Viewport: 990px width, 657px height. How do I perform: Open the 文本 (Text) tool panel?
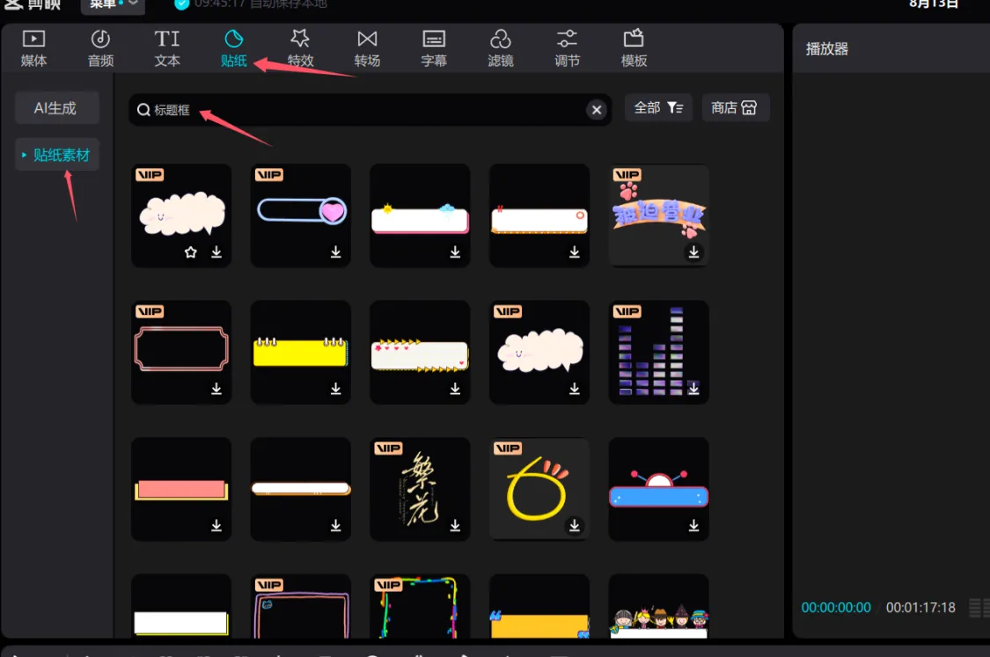[x=167, y=48]
